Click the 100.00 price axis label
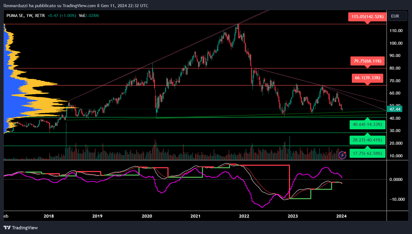 (x=396, y=43)
